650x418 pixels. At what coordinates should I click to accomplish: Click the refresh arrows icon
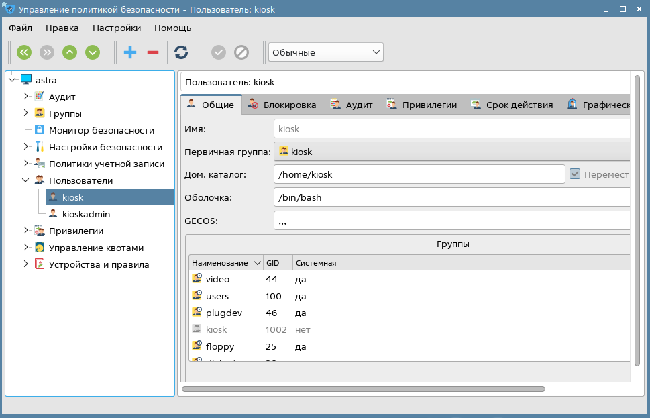(181, 52)
